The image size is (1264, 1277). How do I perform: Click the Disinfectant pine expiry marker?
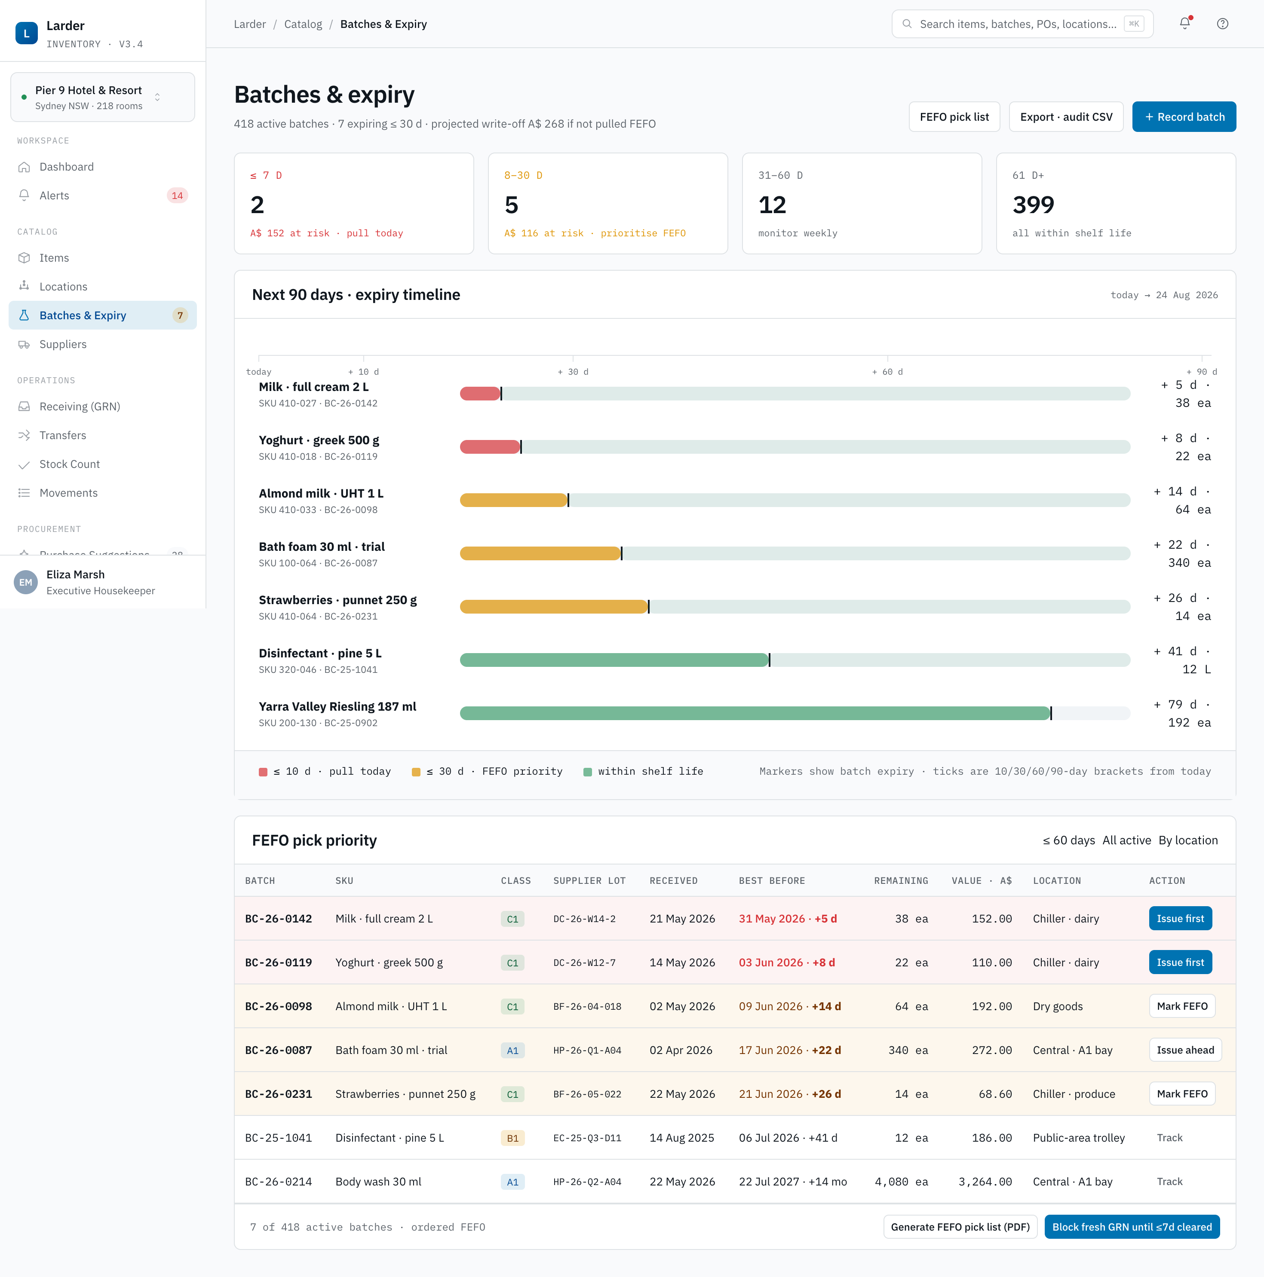coord(769,660)
